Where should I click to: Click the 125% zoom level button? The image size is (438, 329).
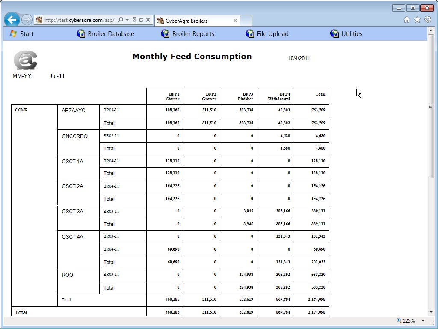[406, 321]
